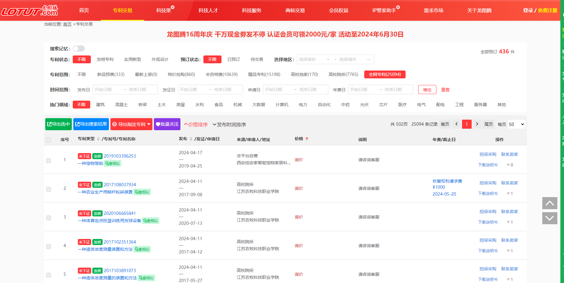Viewport: 564px width, 283px height.
Task: Filter by 全网专利(25094)
Action: click(385, 74)
